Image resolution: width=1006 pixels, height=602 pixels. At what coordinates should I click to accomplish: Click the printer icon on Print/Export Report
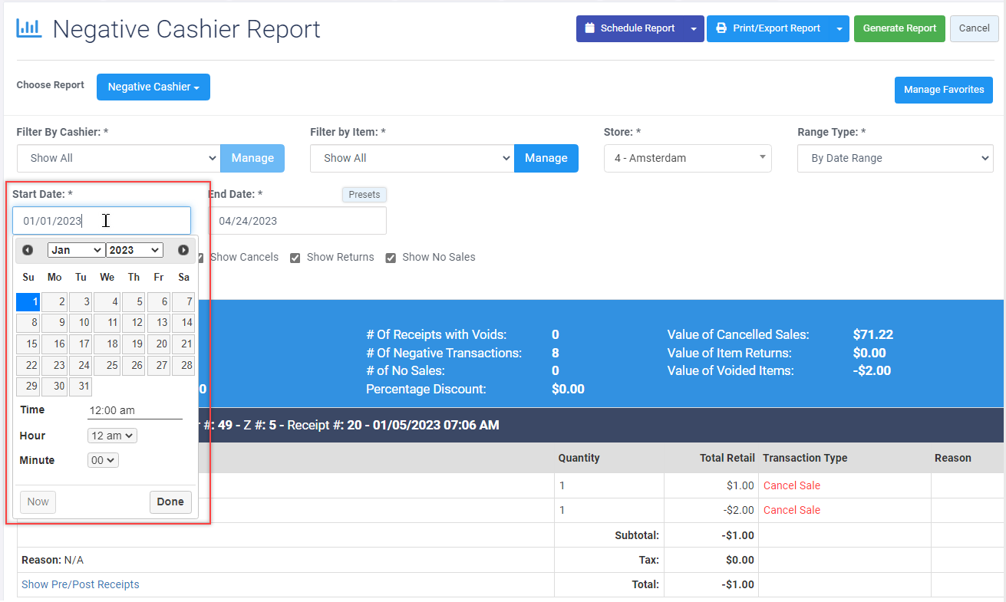click(x=721, y=28)
